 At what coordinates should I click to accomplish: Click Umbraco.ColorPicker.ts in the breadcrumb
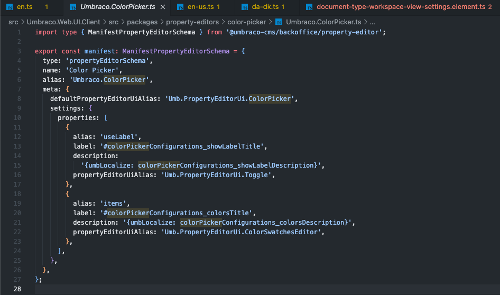323,22
